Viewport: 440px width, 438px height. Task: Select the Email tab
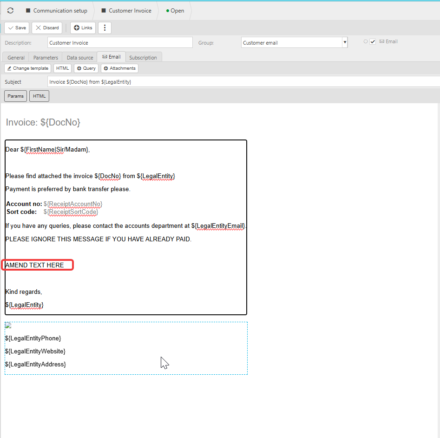(x=112, y=57)
